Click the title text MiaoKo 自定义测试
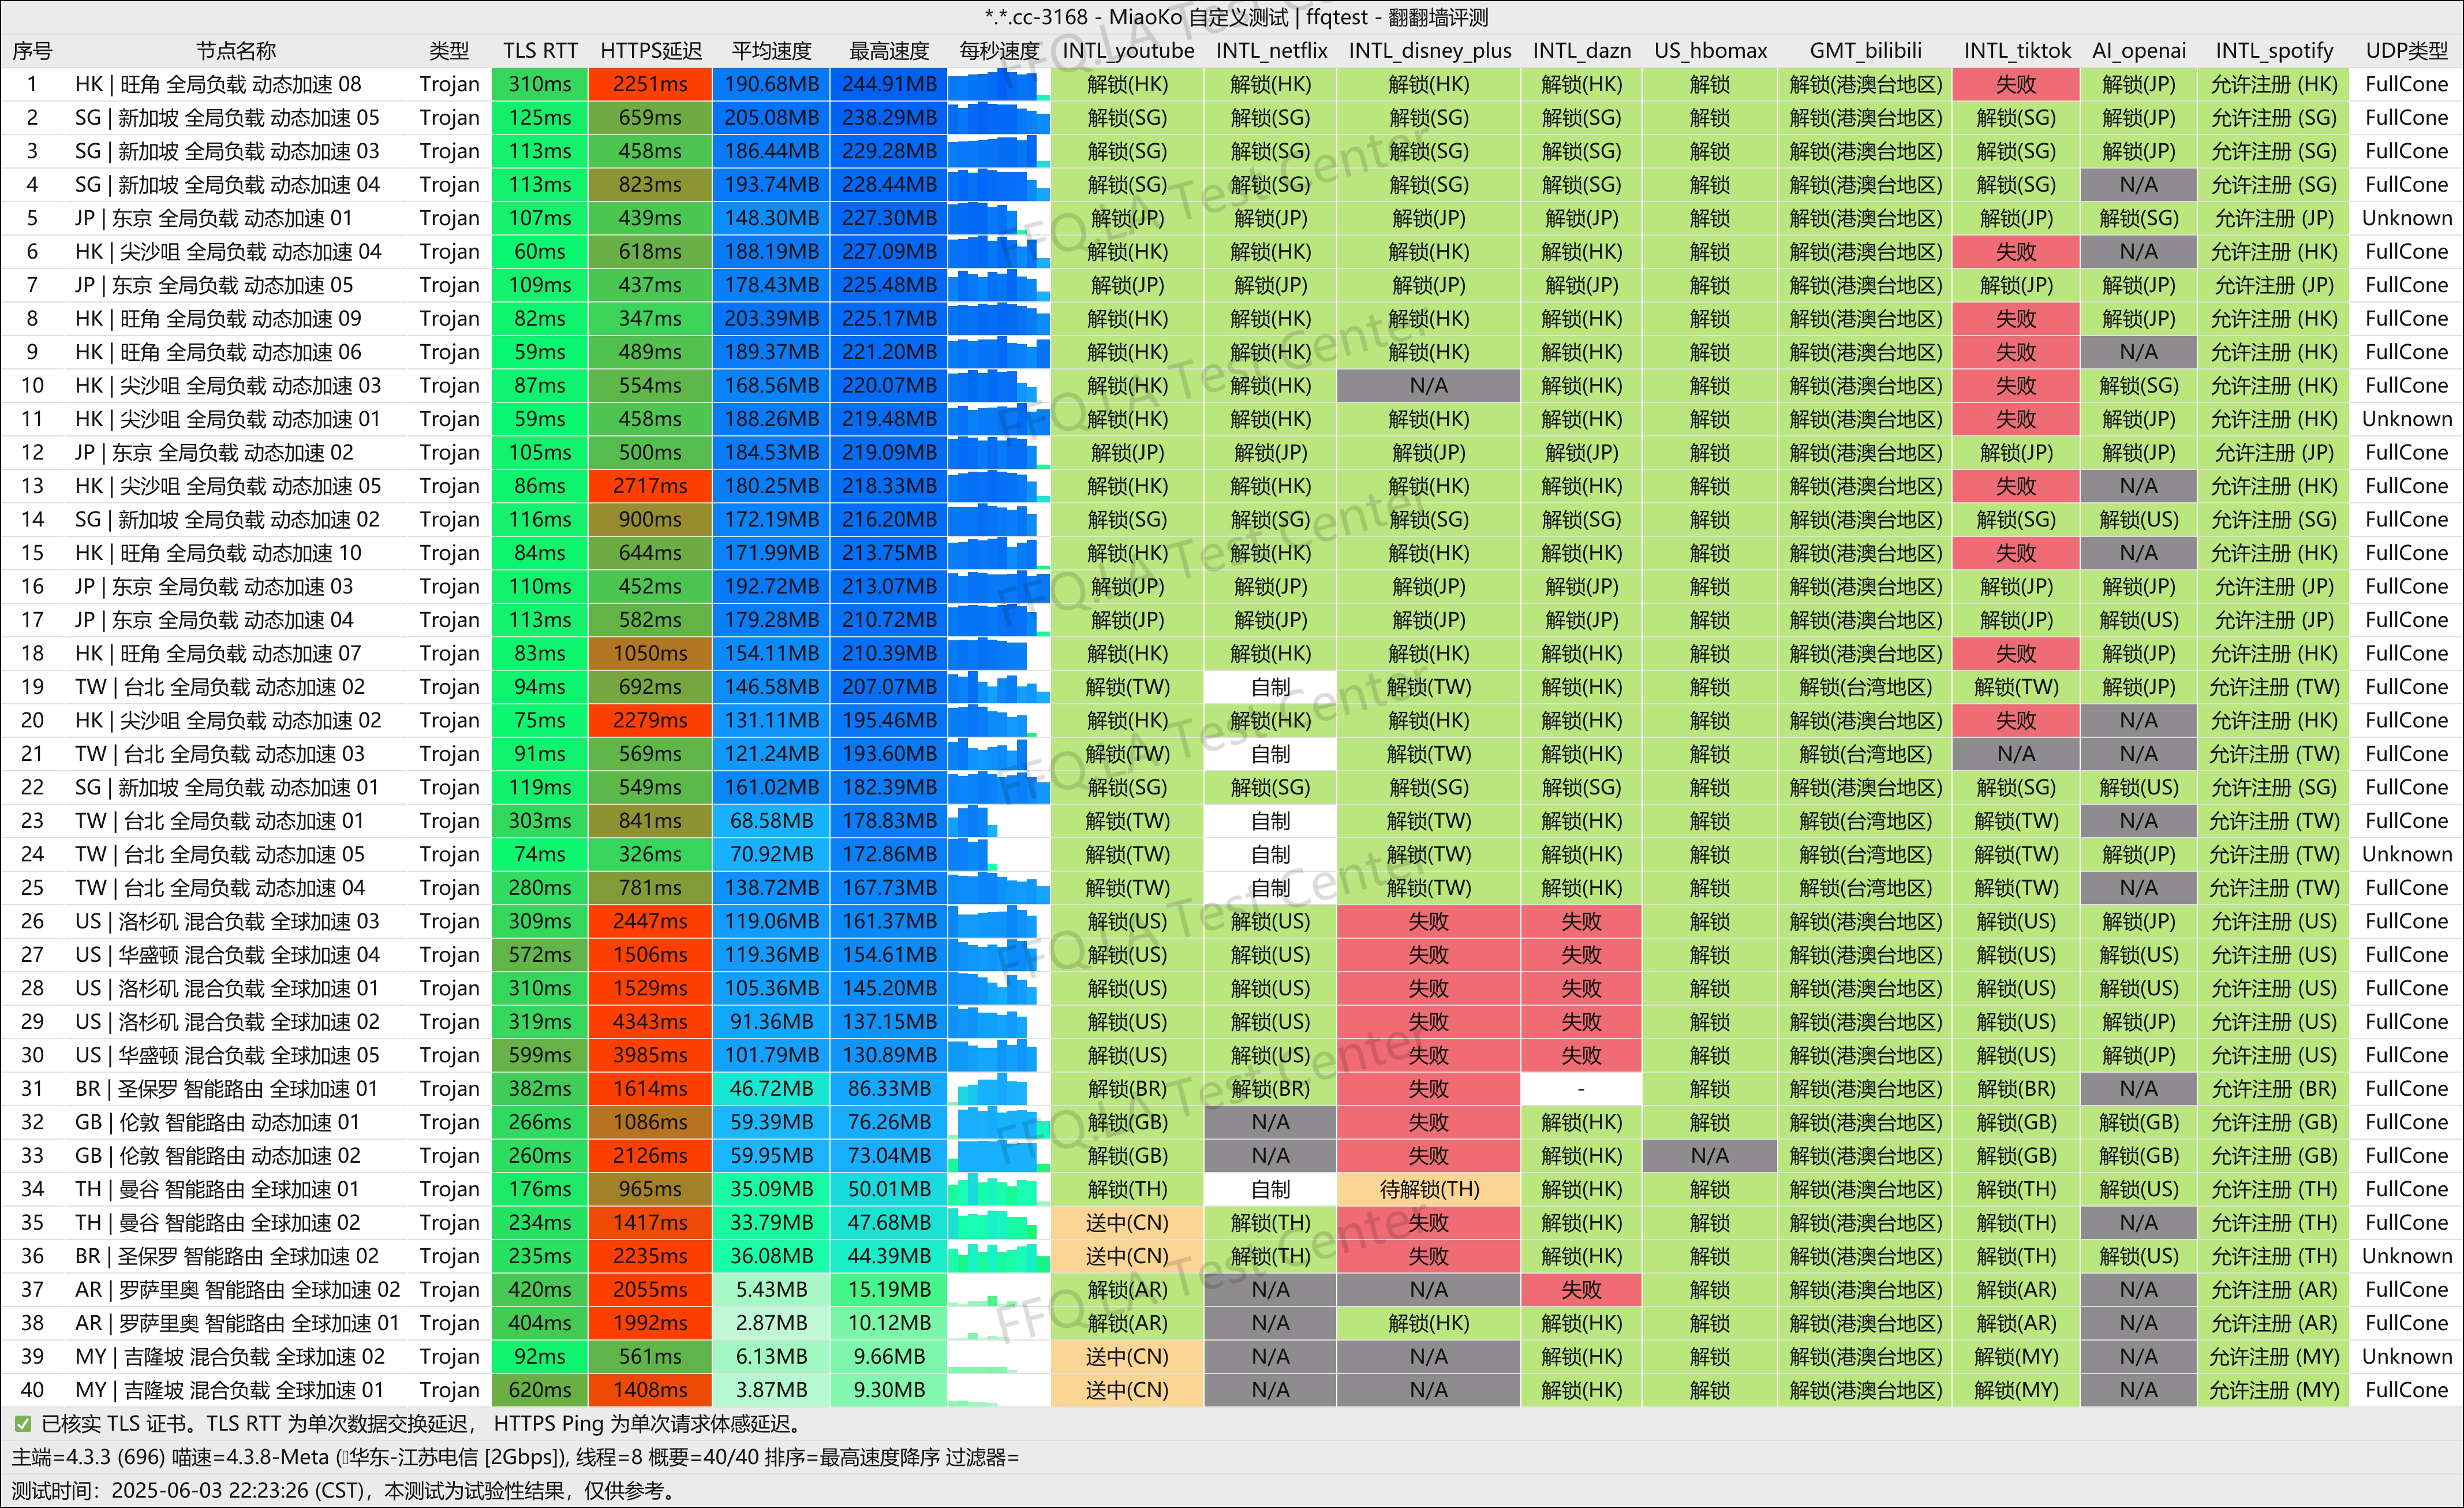The width and height of the screenshot is (2464, 1508). click(x=1198, y=17)
